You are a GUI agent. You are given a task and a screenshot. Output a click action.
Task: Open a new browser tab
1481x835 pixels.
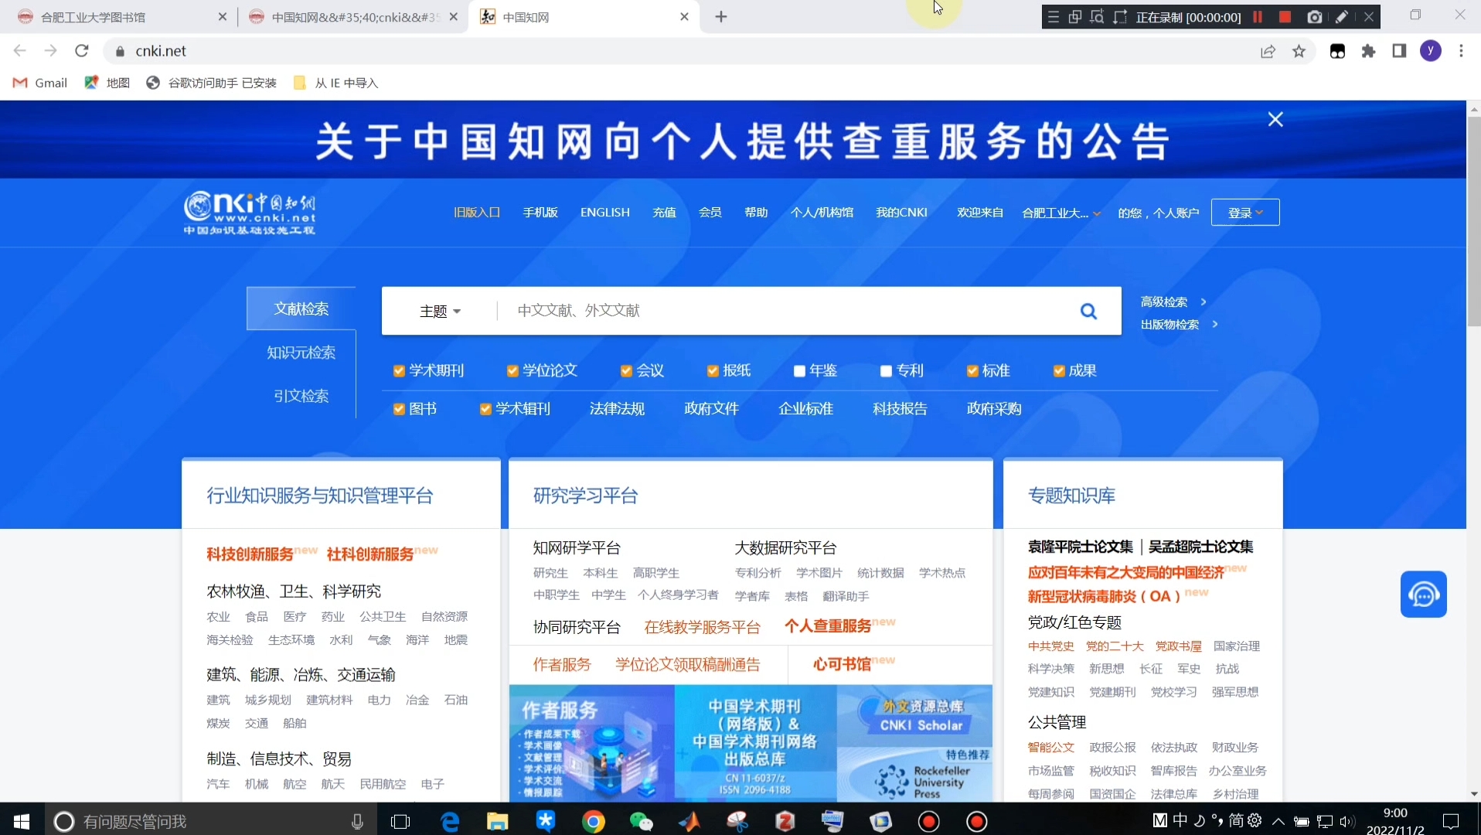pyautogui.click(x=721, y=17)
